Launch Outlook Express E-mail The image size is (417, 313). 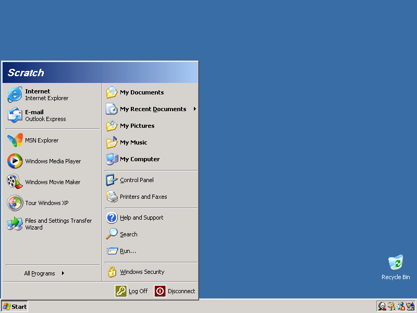[45, 115]
